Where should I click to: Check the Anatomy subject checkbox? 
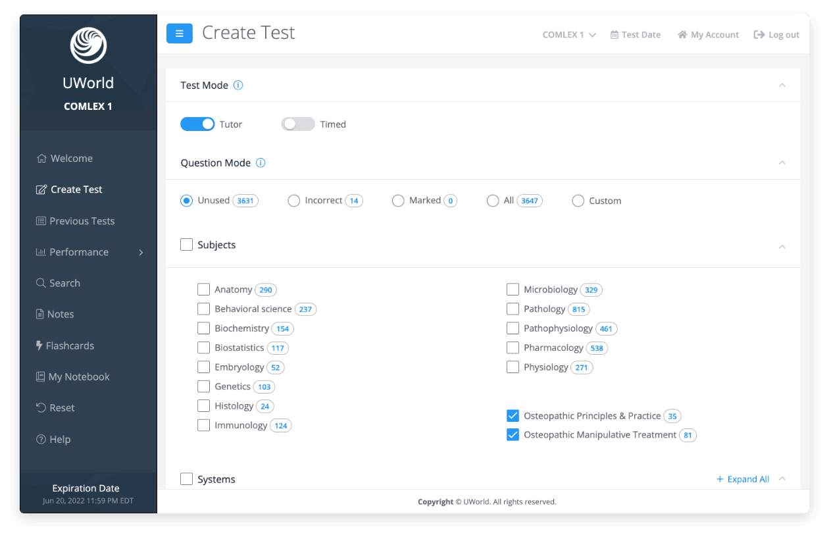click(x=203, y=290)
